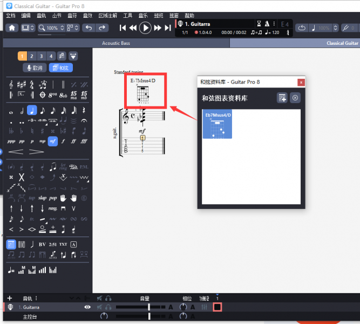Screen dimensions: 360x324
Task: Toggle the 和弦 (Chords) button
Action: 60,68
